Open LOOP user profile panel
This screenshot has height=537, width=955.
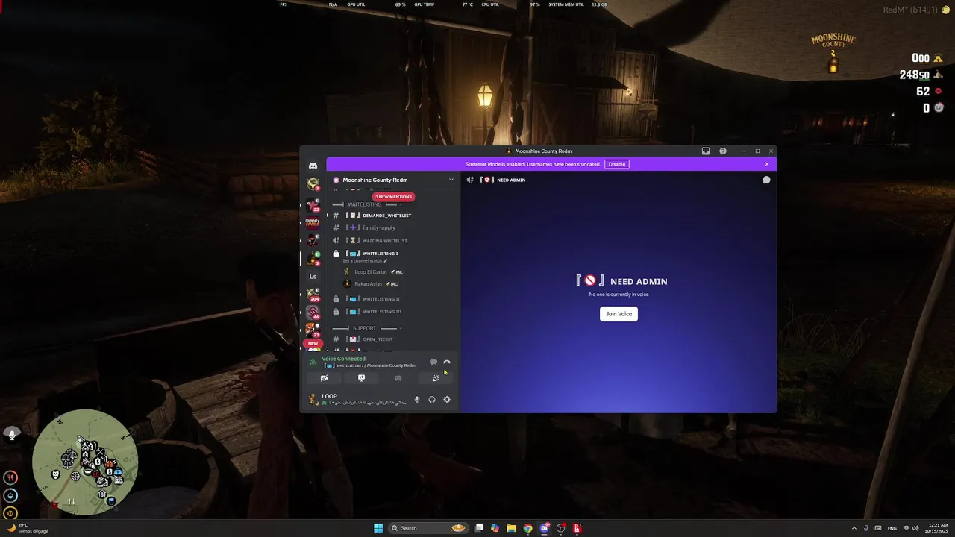click(358, 399)
